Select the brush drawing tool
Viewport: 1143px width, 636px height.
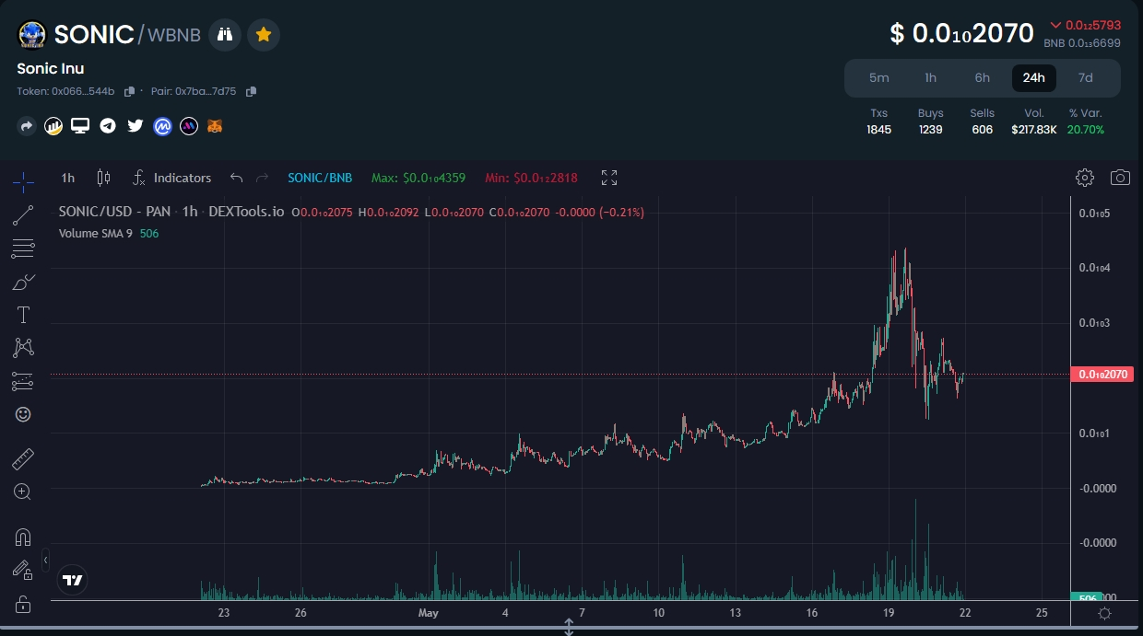pos(23,282)
